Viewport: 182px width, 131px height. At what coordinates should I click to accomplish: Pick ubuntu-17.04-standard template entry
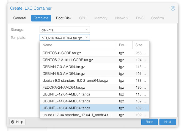tap(95, 115)
